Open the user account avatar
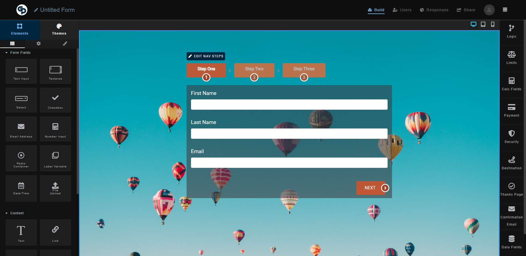This screenshot has width=526, height=256. (x=489, y=10)
